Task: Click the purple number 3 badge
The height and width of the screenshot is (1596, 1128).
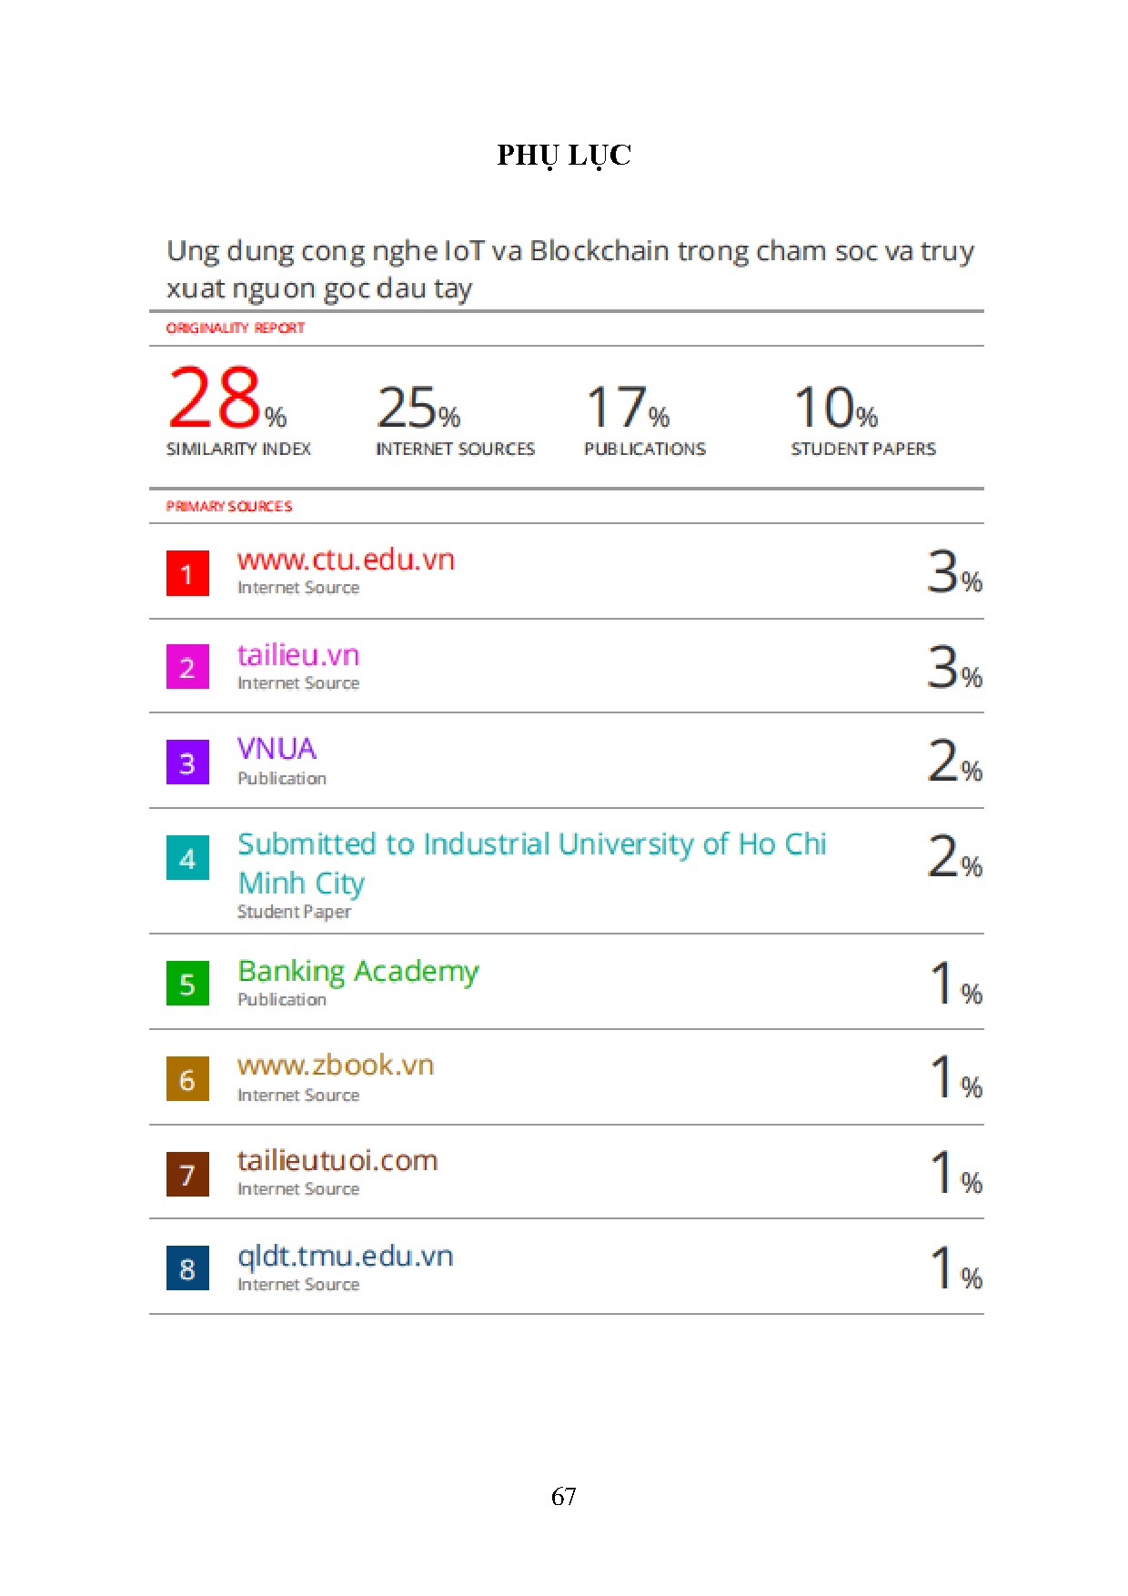Action: coord(187,763)
